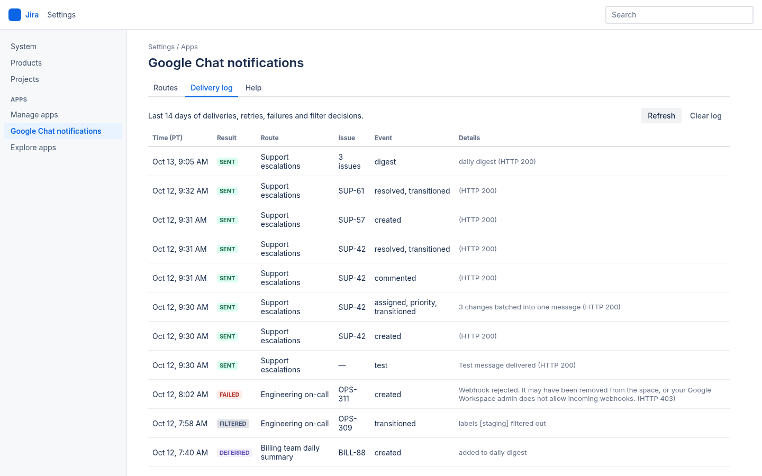The image size is (762, 476).
Task: Click the SUP-57 issue key
Action: 352,220
